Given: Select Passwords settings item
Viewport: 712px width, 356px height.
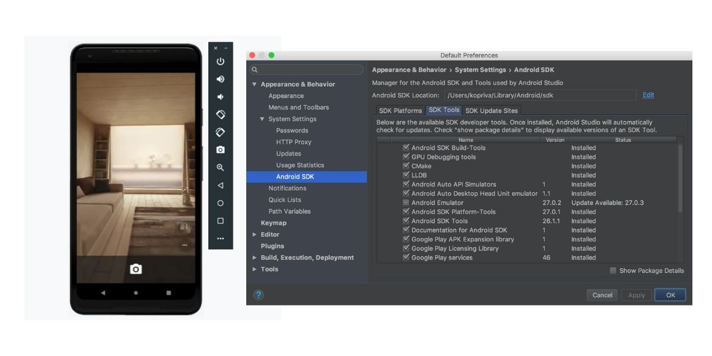Looking at the screenshot, I should click(x=292, y=131).
